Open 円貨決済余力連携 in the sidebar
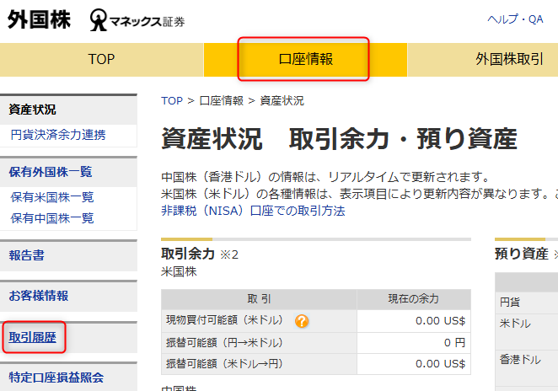The height and width of the screenshot is (391, 558). click(58, 135)
